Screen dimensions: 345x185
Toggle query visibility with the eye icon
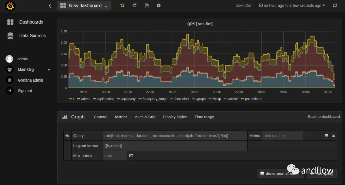coord(67,136)
